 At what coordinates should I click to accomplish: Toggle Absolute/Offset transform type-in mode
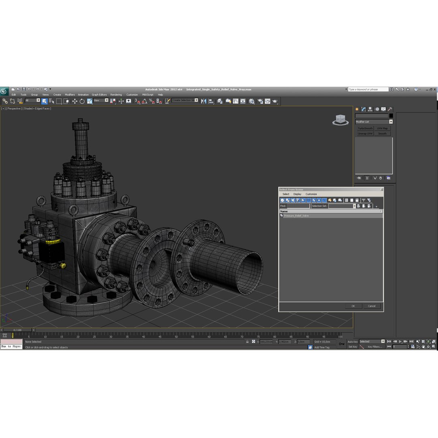[x=253, y=341]
